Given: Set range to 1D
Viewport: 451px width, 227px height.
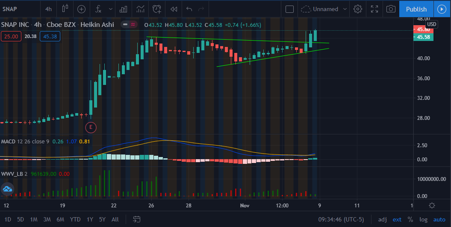Looking at the screenshot, I should point(8,220).
